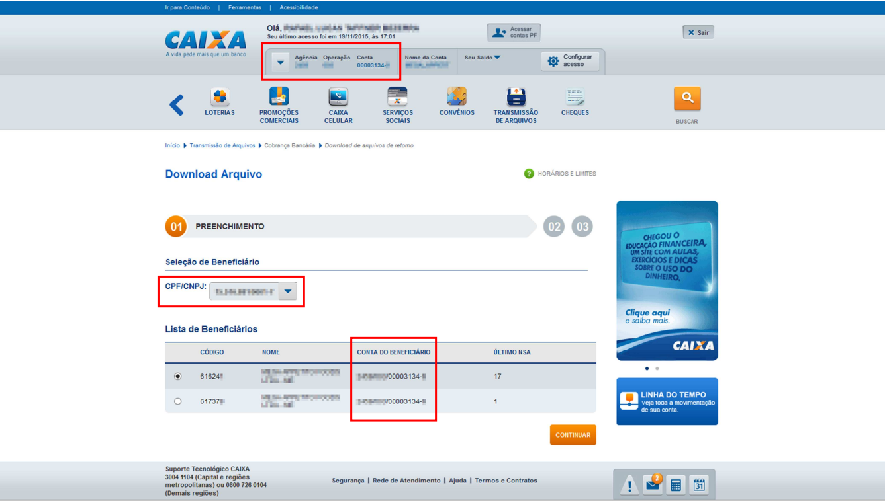Open the Horários e Limites link
The width and height of the screenshot is (885, 501).
click(x=567, y=174)
